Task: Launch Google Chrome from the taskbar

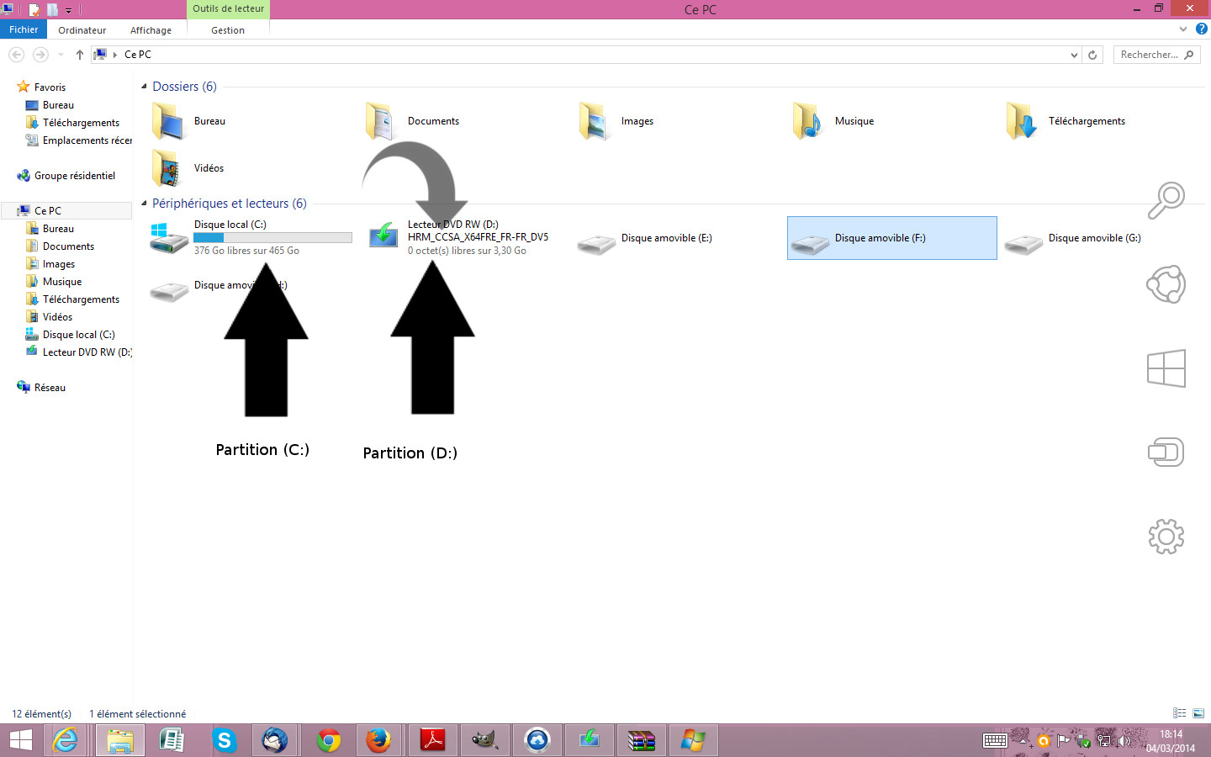Action: [328, 740]
